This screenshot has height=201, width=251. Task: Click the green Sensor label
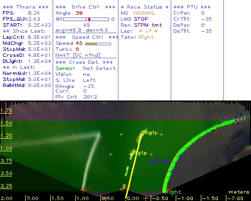[x=65, y=68]
